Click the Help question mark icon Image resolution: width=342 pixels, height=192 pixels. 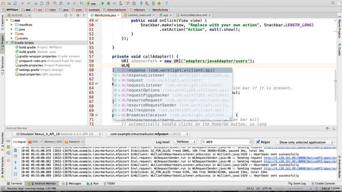coord(166,4)
